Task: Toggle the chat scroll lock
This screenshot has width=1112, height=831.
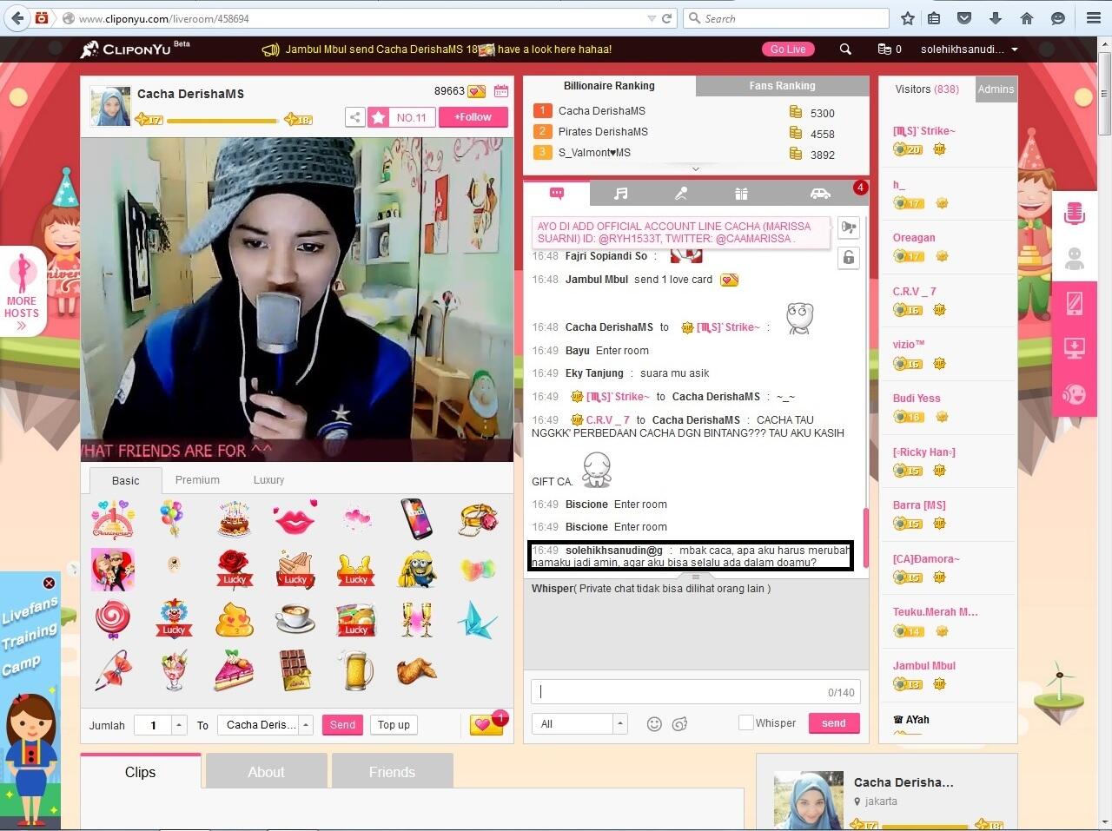Action: pos(849,258)
